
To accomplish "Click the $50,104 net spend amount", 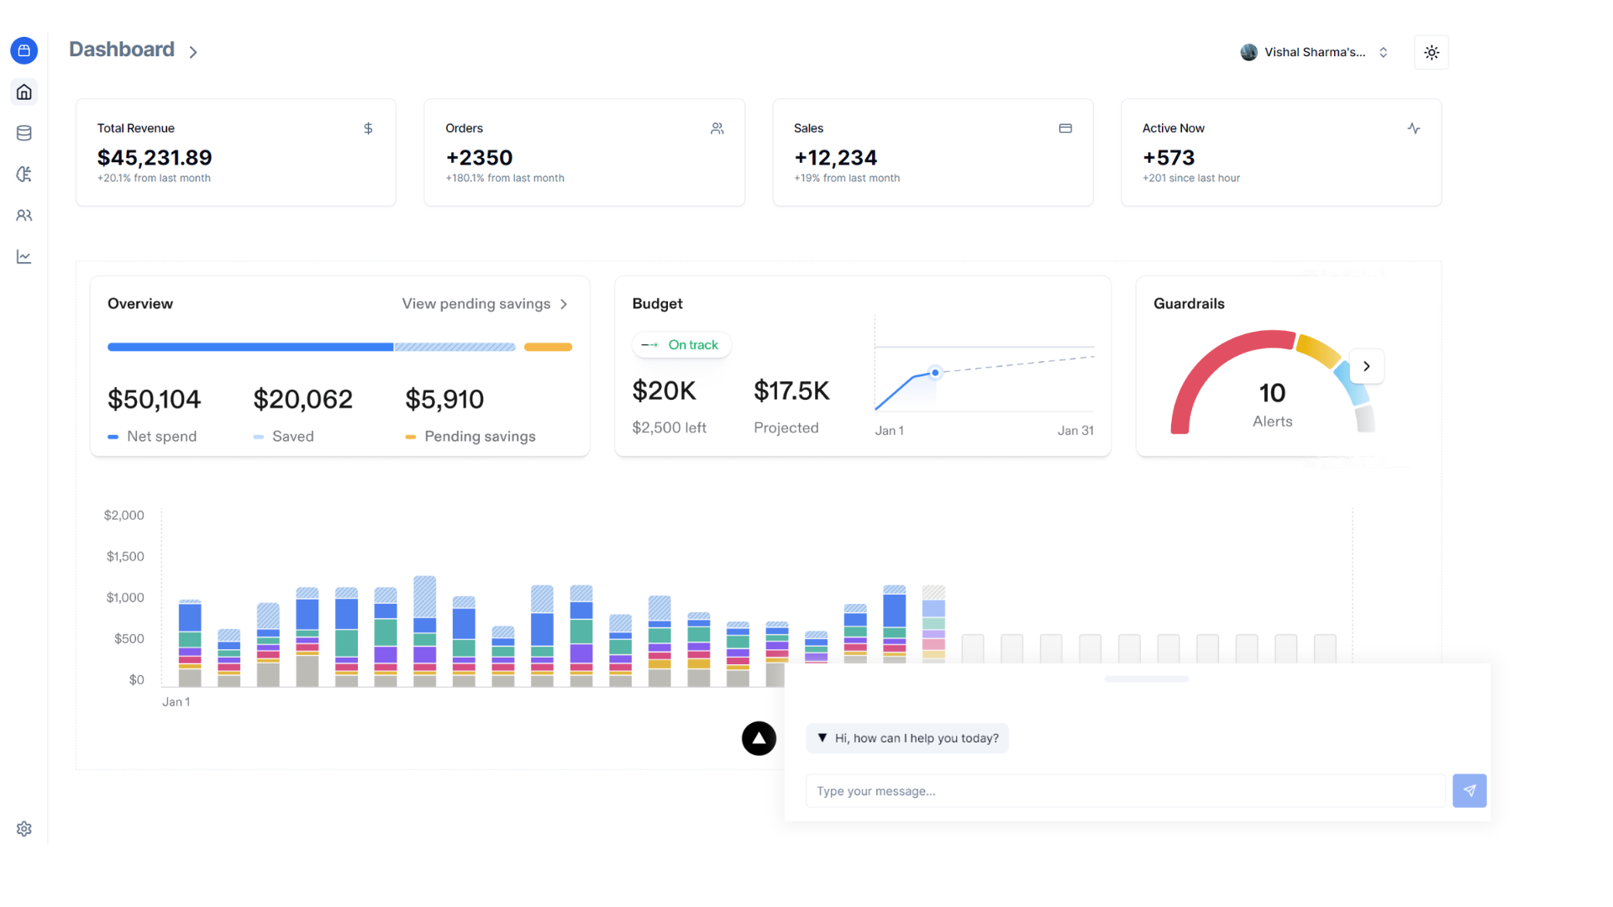I will [x=155, y=399].
